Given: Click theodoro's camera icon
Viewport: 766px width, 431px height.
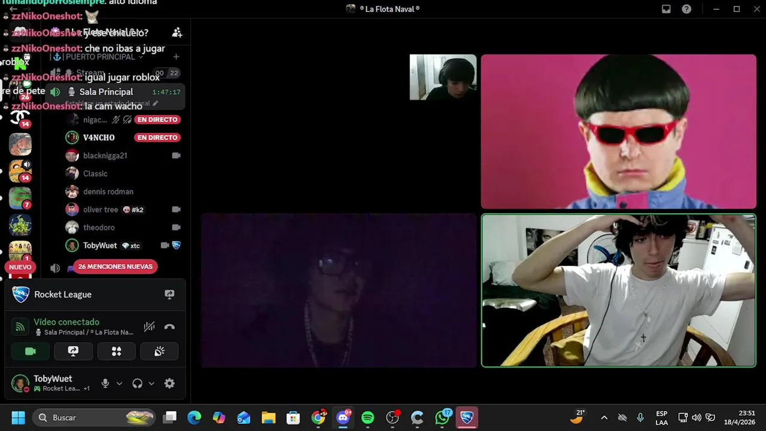Looking at the screenshot, I should tap(176, 227).
